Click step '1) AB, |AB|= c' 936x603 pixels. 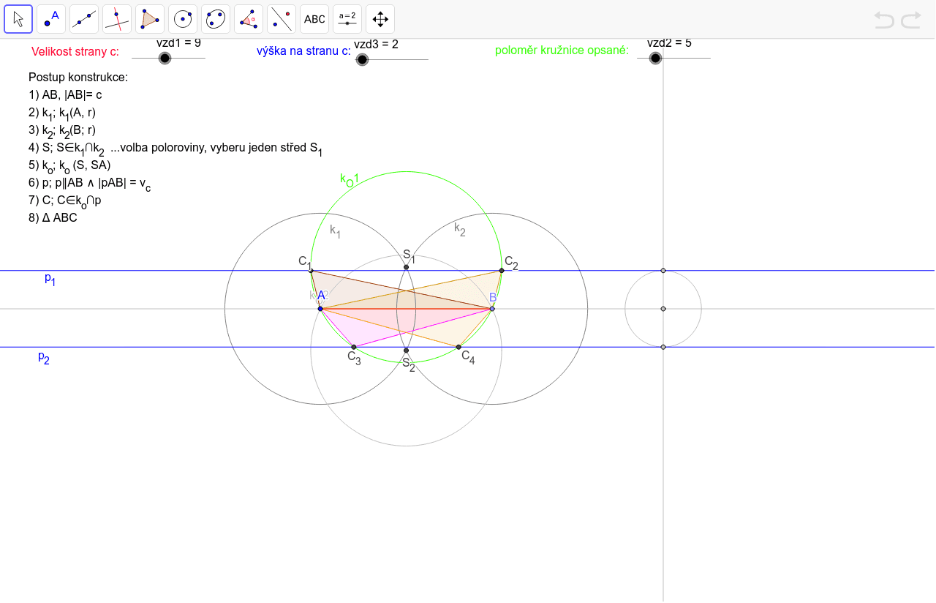(65, 94)
